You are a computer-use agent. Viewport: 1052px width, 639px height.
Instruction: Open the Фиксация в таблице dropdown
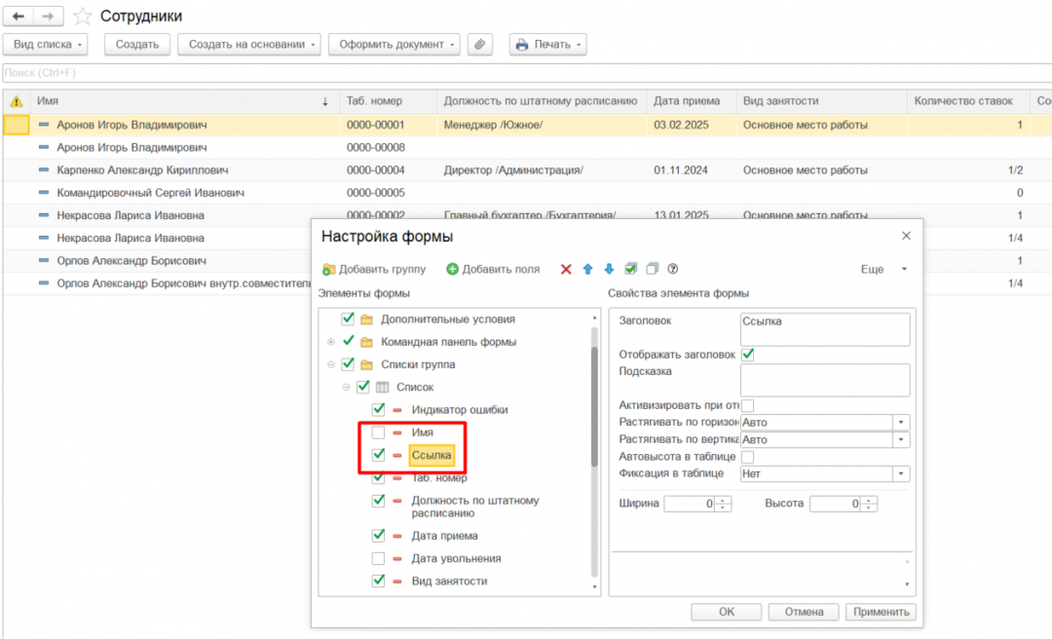[x=901, y=473]
